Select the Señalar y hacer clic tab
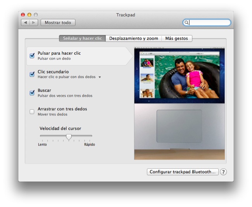 click(x=82, y=39)
